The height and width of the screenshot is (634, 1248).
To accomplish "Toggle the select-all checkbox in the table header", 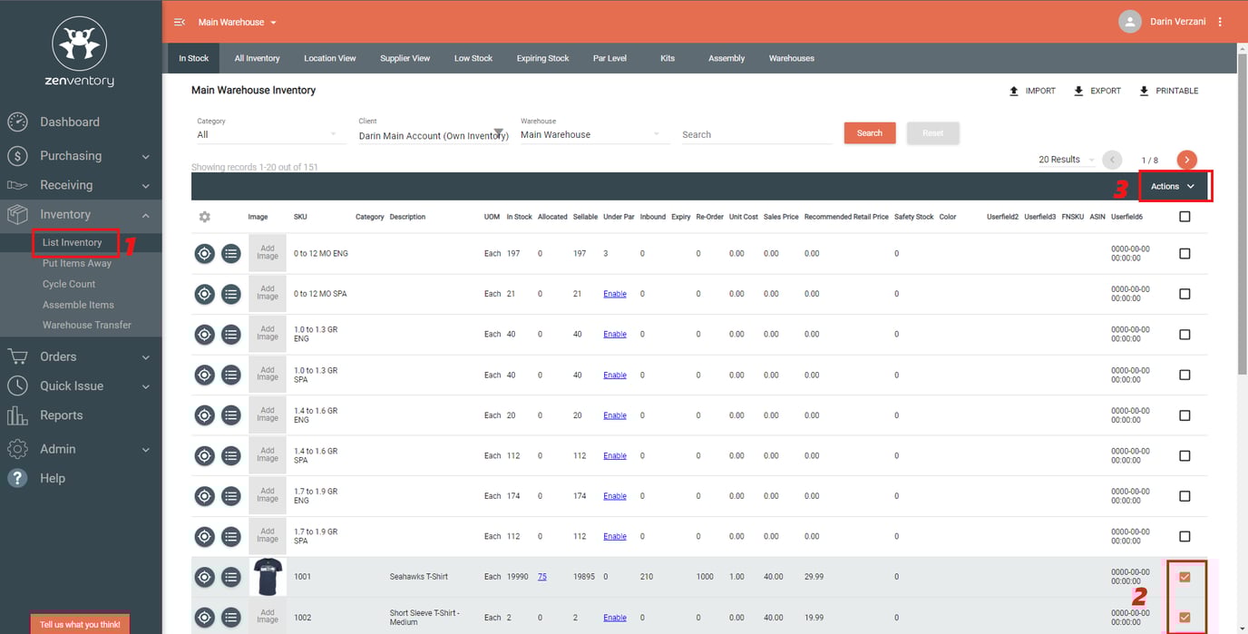I will tap(1185, 217).
